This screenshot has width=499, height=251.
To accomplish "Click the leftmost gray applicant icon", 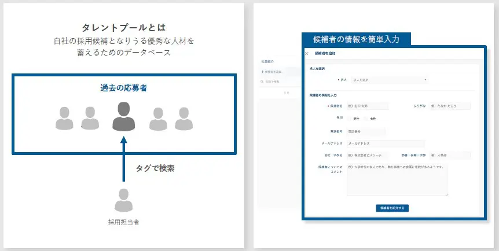I will click(x=65, y=118).
